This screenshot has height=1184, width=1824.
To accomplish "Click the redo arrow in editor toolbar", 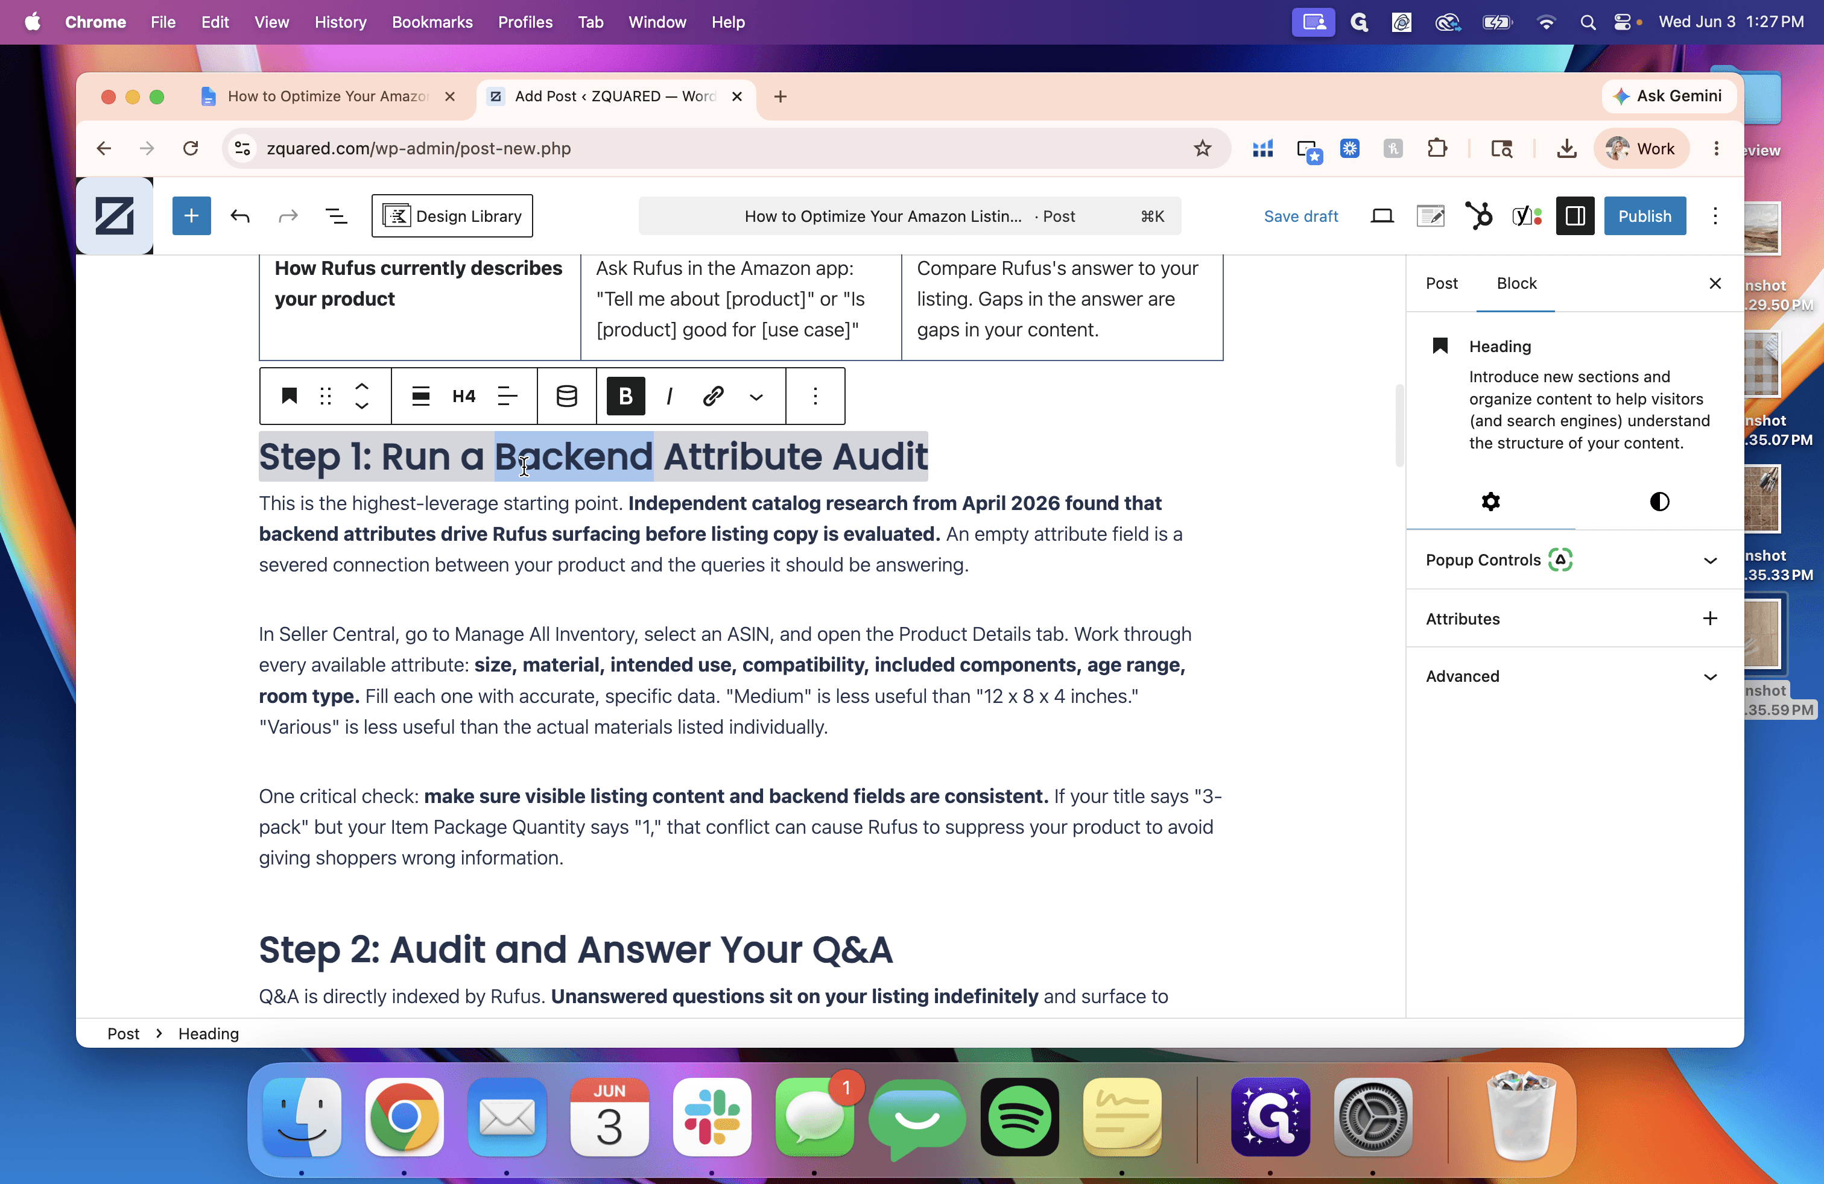I will point(287,216).
